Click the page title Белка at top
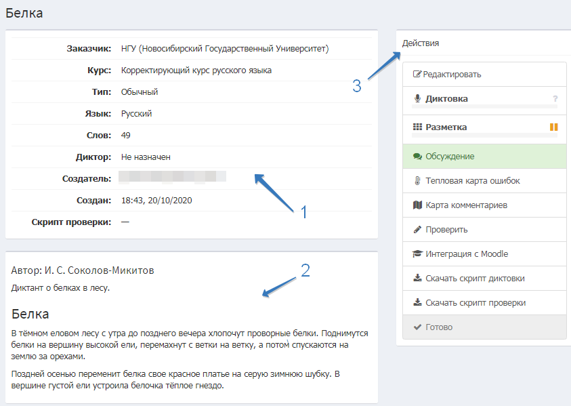Image resolution: width=571 pixels, height=406 pixels. 24,13
